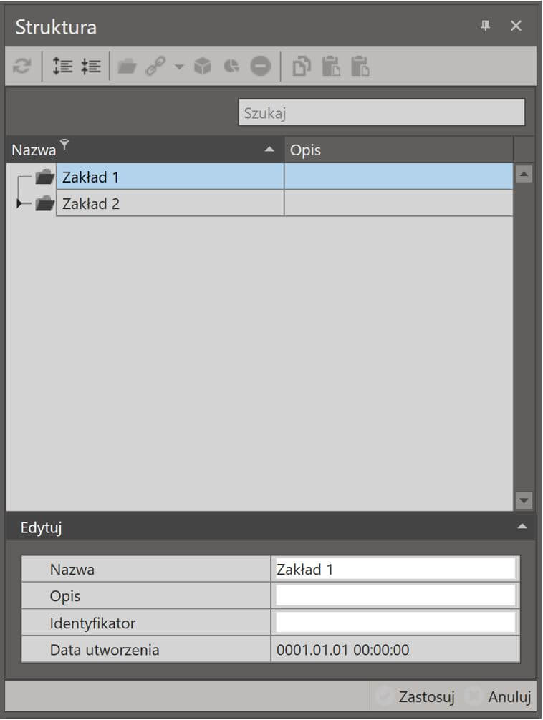Click the refresh icon in the toolbar
The image size is (543, 720).
pos(21,67)
